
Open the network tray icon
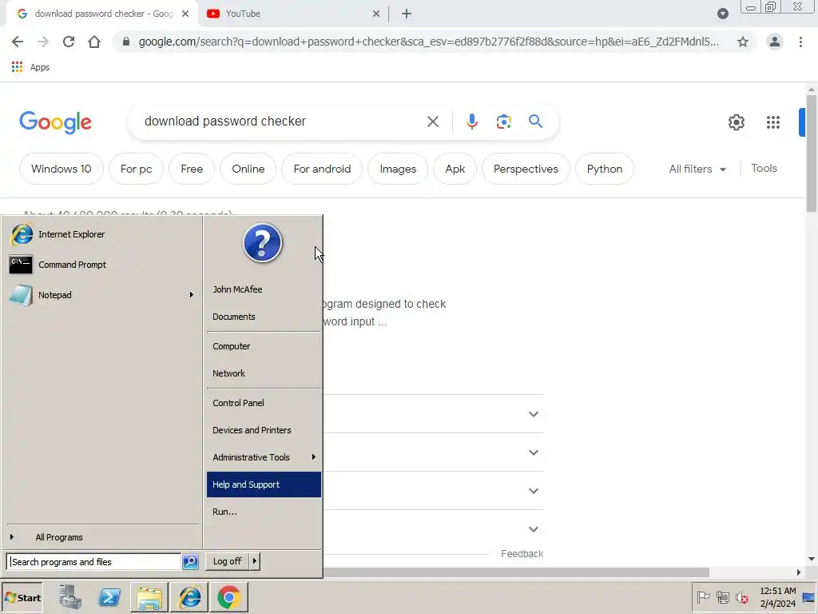722,597
